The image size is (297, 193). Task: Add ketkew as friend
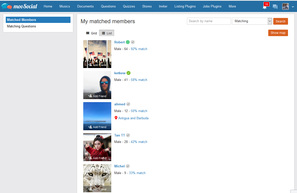click(97, 96)
